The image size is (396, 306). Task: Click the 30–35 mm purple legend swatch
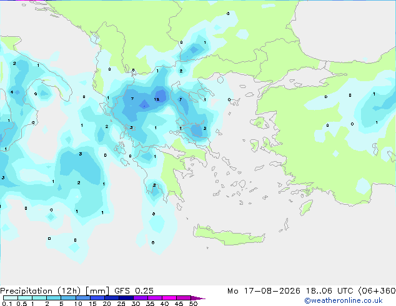coord(140,298)
